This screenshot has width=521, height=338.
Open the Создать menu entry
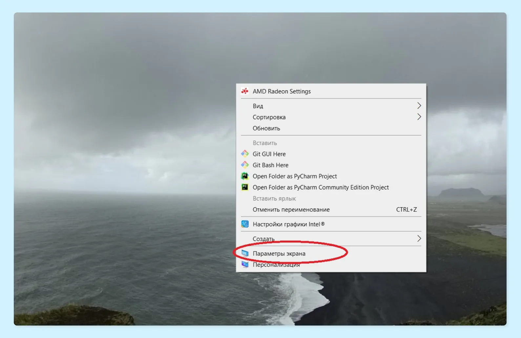[331, 239]
